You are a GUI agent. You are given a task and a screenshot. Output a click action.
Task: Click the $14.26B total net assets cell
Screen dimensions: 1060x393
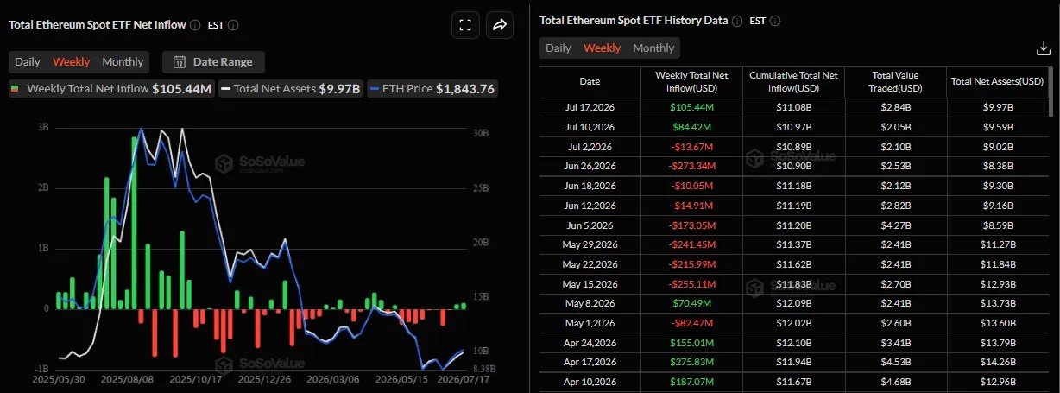pyautogui.click(x=997, y=363)
